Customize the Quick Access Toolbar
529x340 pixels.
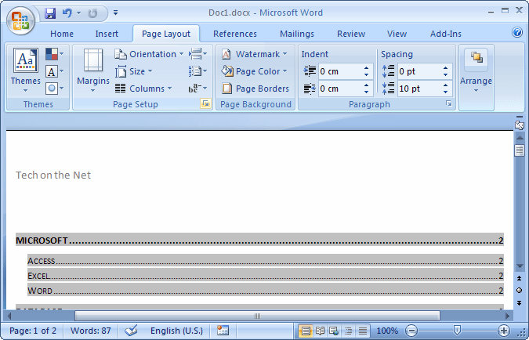tap(116, 13)
